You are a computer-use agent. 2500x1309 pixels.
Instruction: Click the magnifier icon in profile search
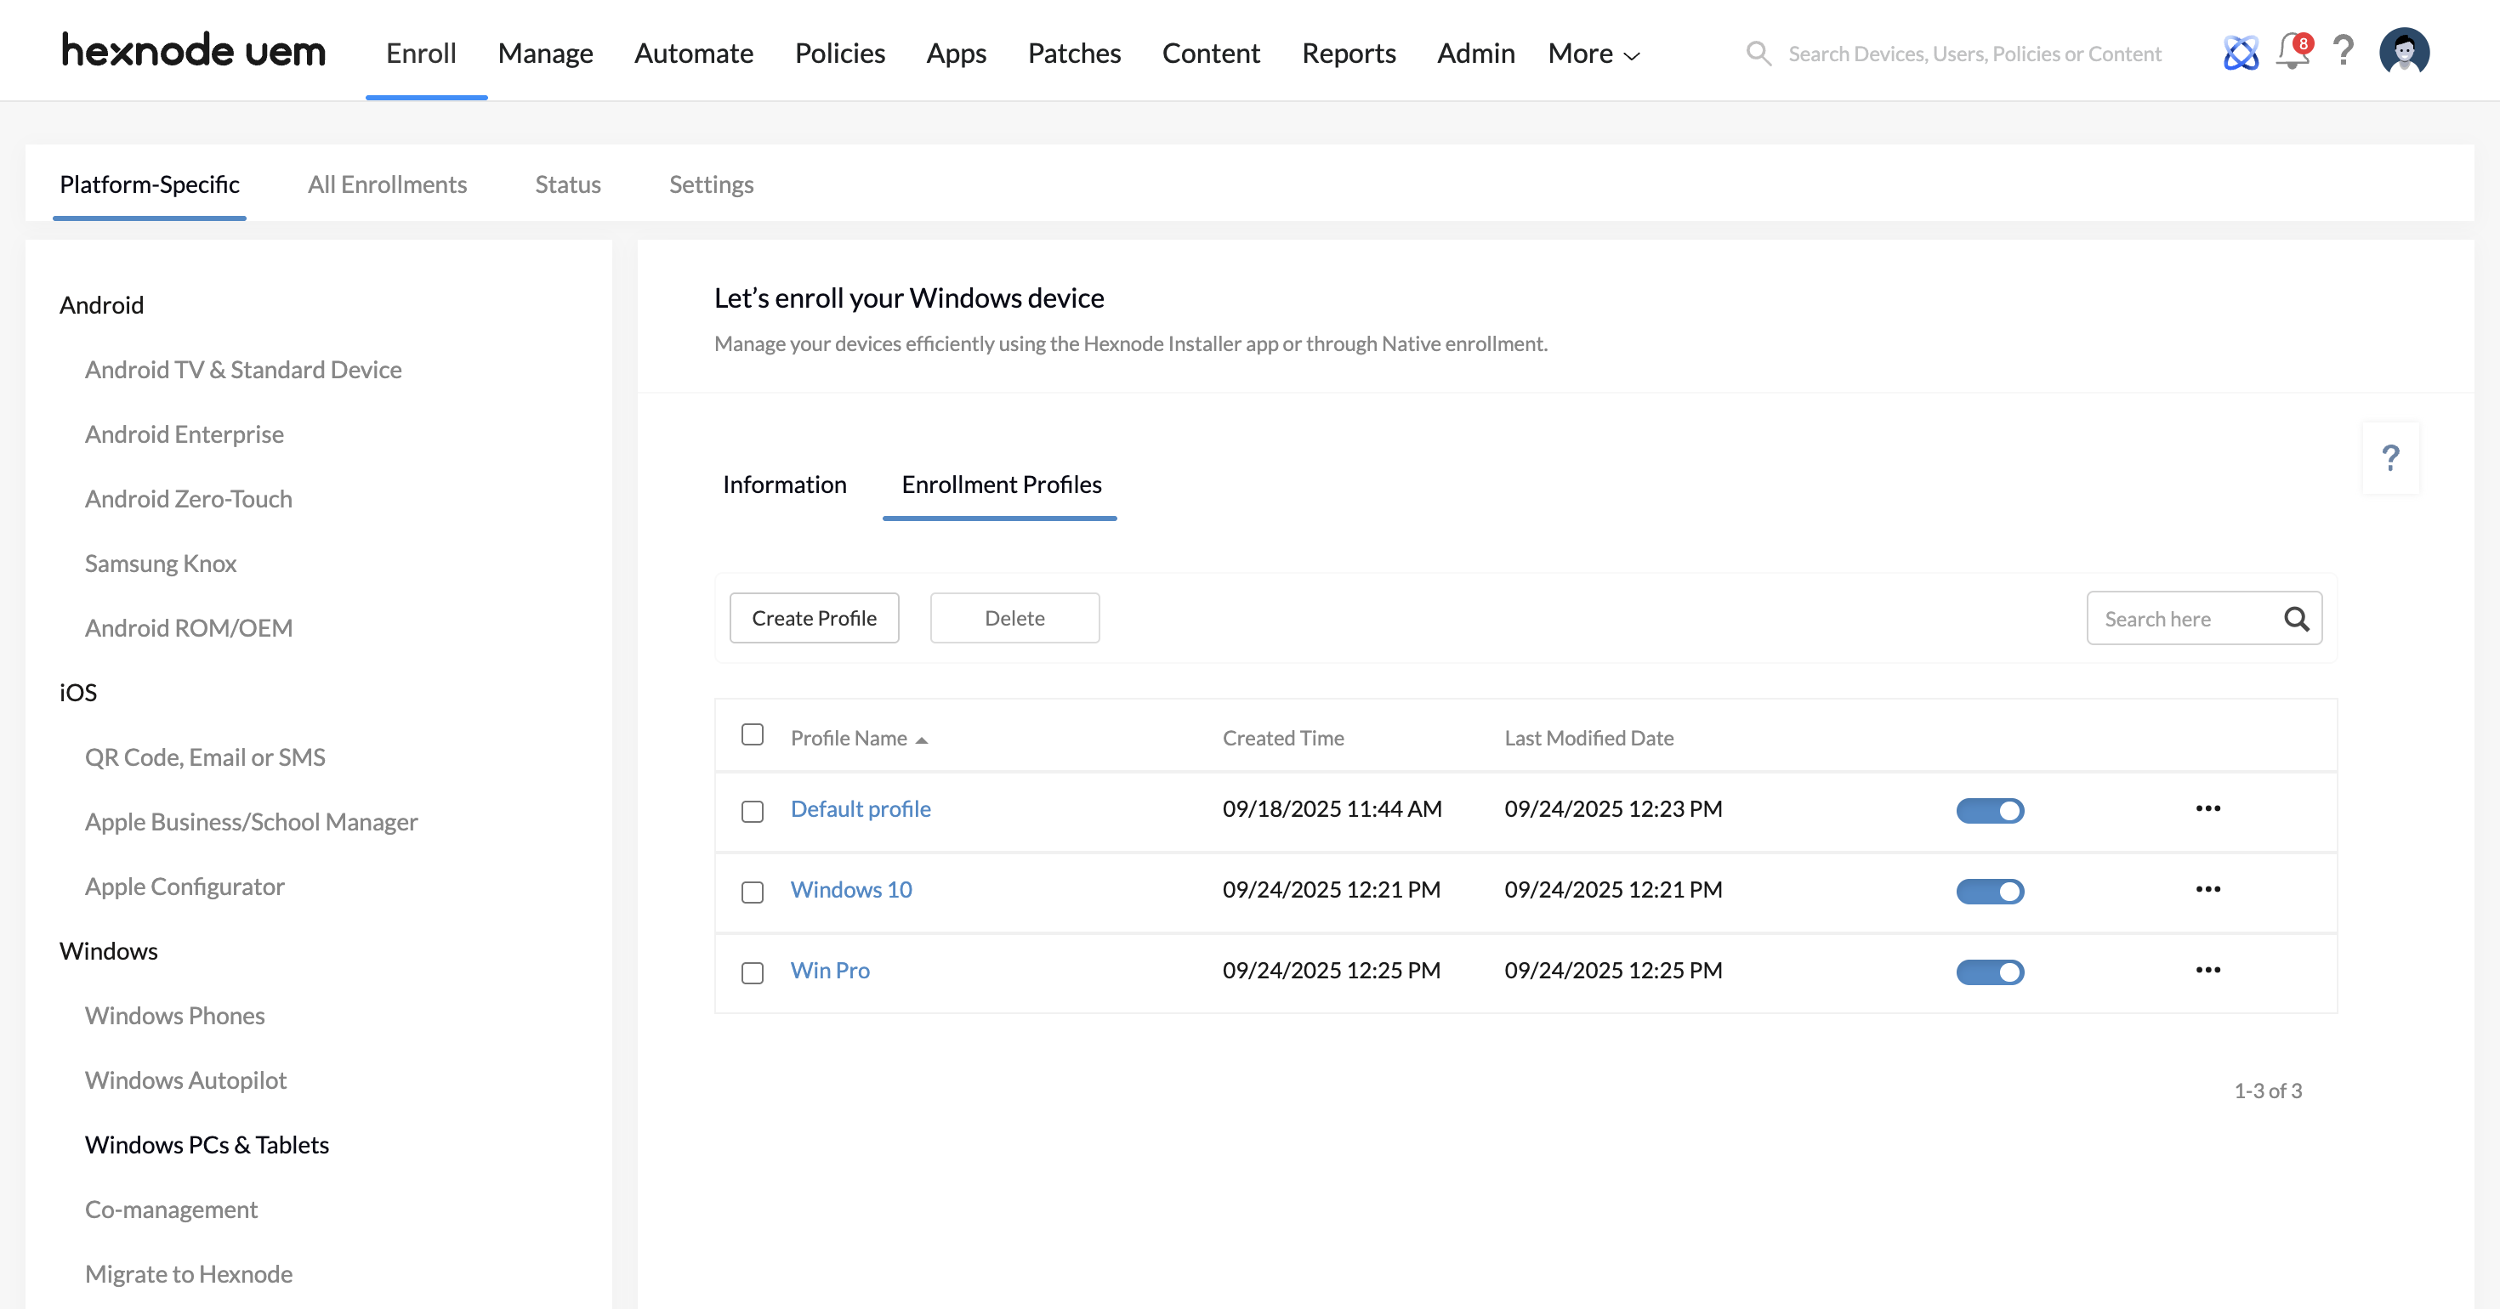coord(2296,619)
